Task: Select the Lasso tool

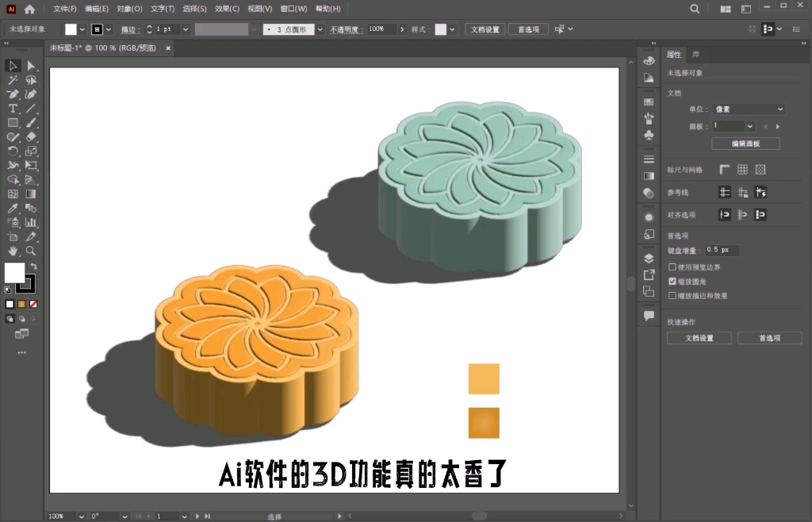Action: [31, 80]
